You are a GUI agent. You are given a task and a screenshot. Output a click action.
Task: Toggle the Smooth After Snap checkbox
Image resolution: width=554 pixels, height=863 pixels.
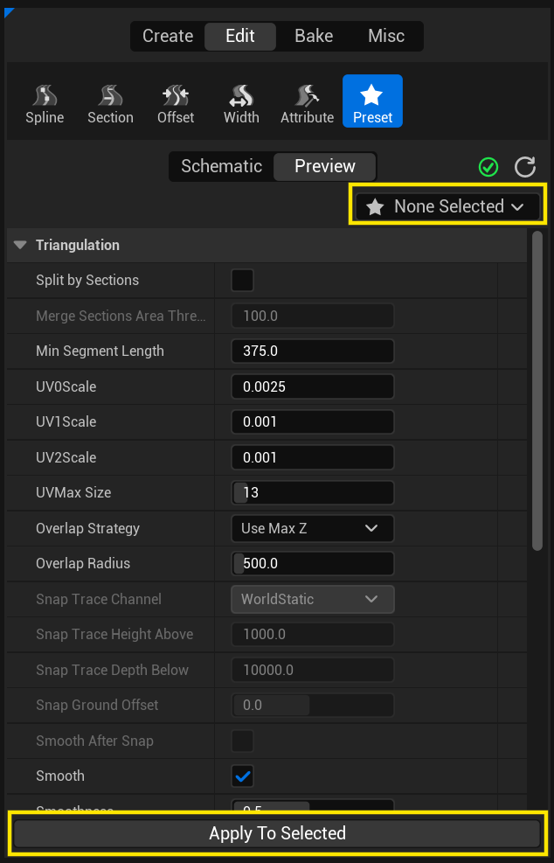pos(242,741)
